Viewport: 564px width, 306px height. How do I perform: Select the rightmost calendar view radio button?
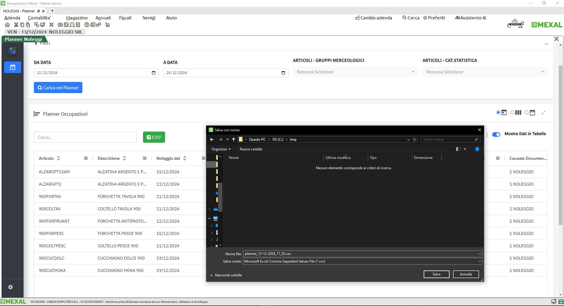pos(527,112)
